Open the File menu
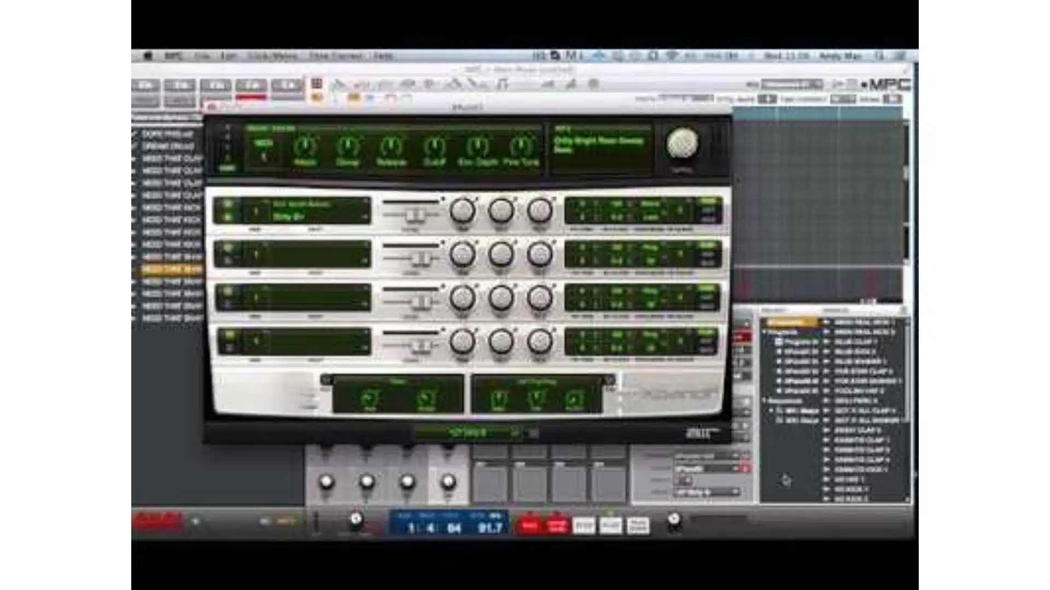Image resolution: width=1050 pixels, height=590 pixels. tap(202, 56)
